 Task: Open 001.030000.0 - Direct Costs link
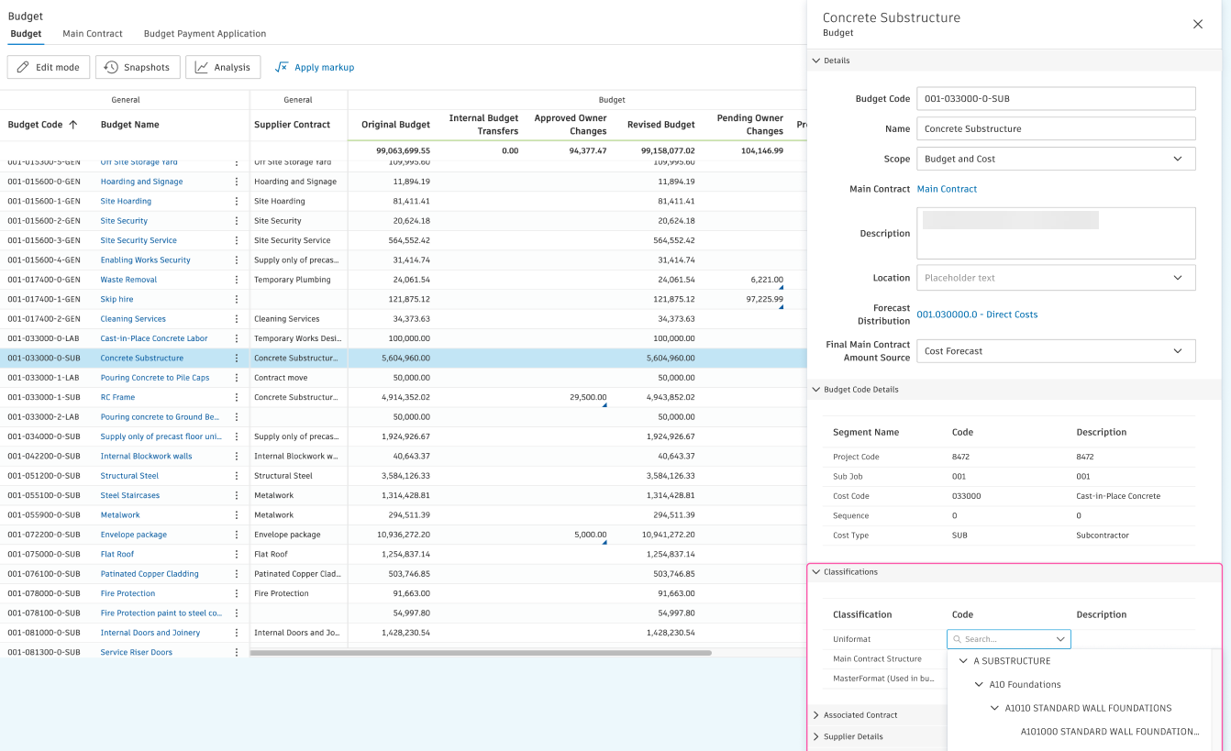point(977,315)
